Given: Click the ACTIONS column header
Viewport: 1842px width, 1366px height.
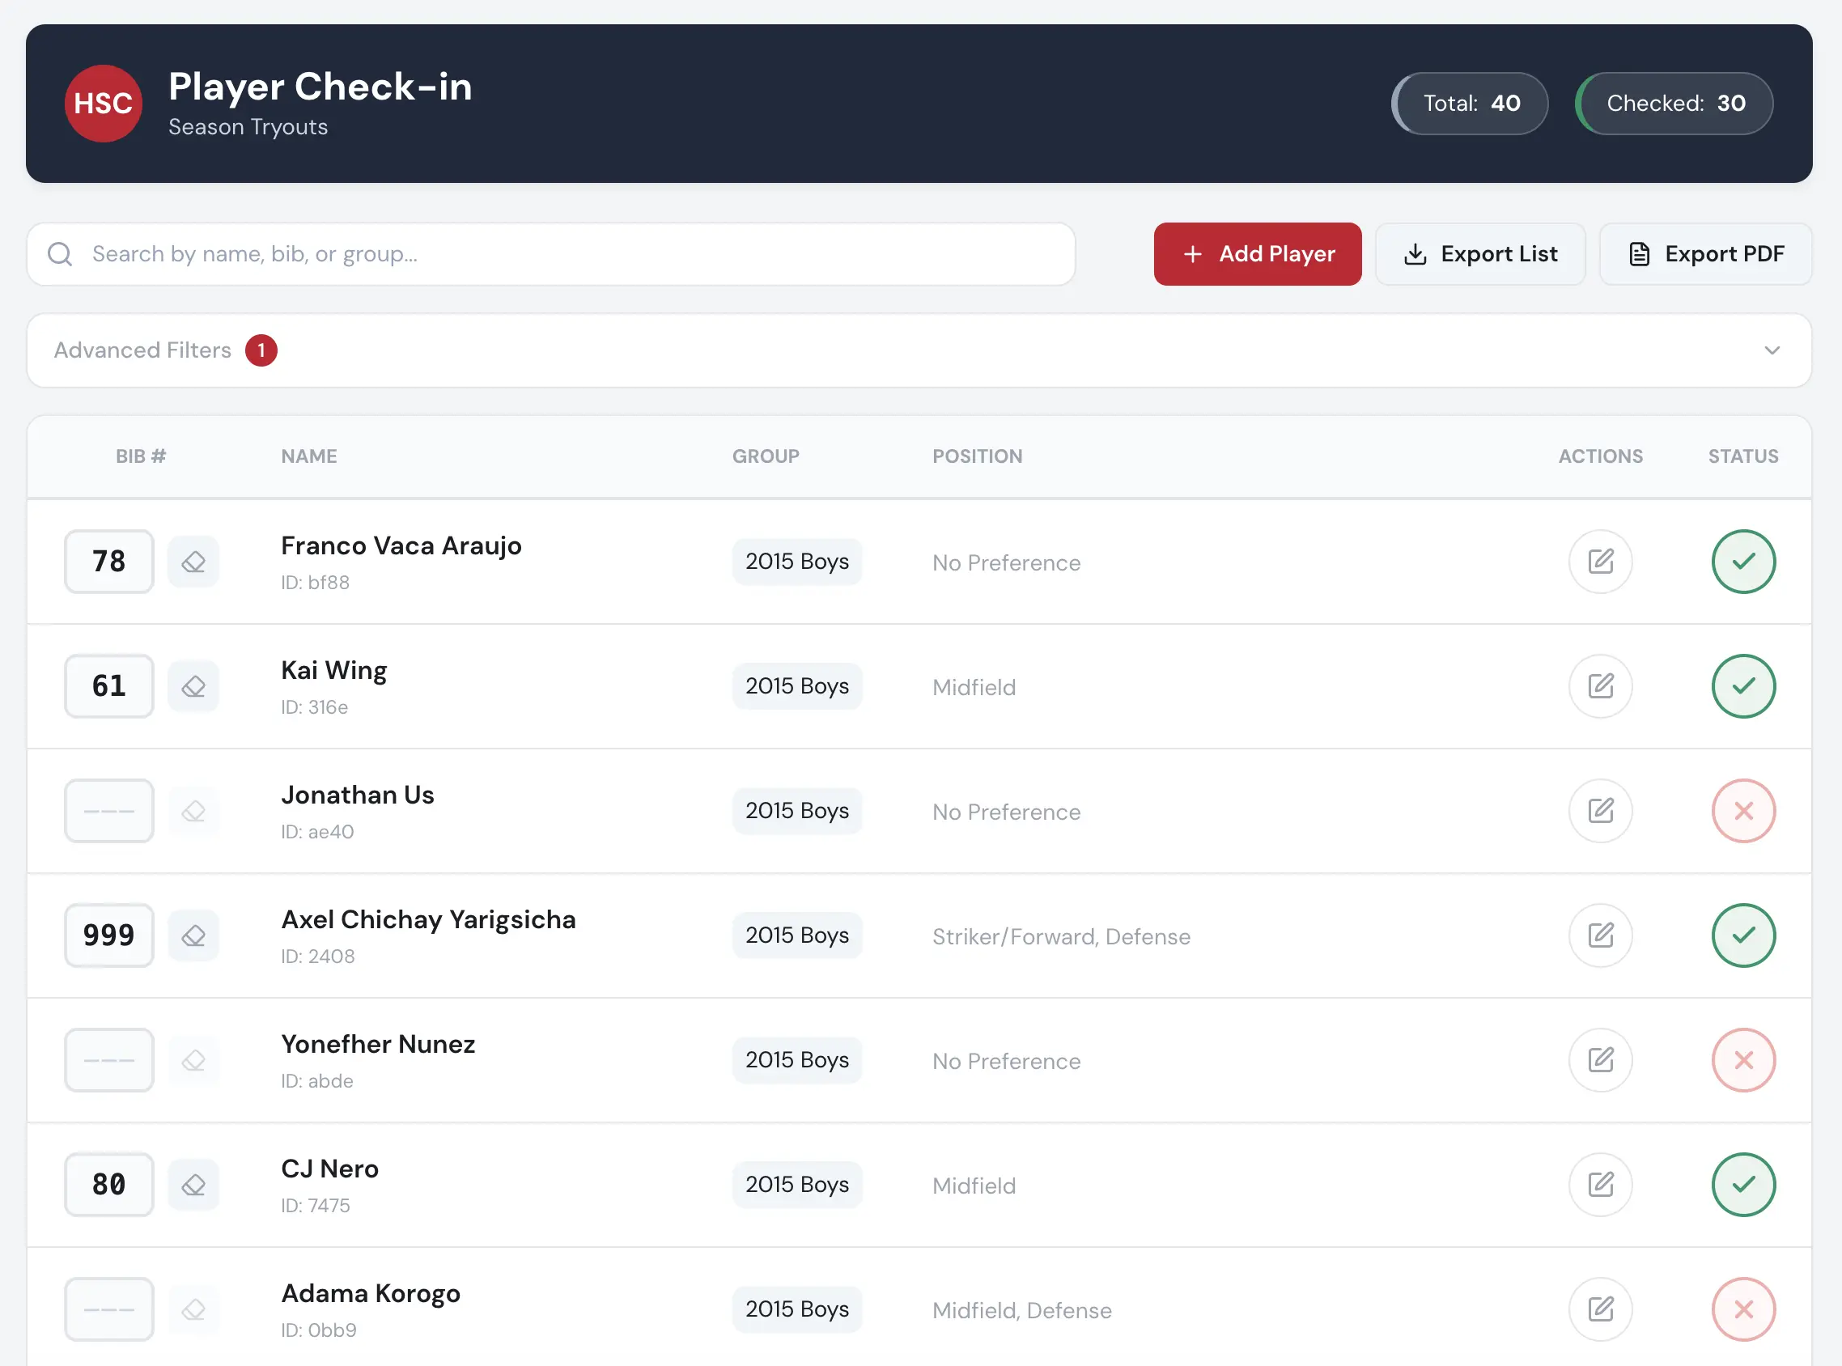Looking at the screenshot, I should pos(1601,456).
